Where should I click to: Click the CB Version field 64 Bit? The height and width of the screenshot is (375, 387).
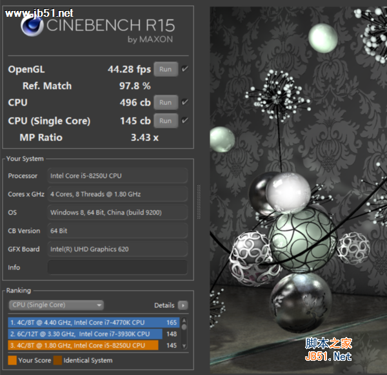click(117, 231)
